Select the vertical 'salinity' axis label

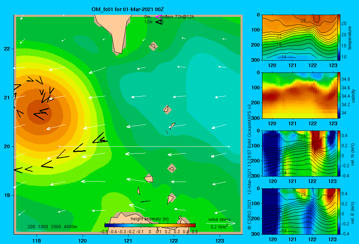353,96
